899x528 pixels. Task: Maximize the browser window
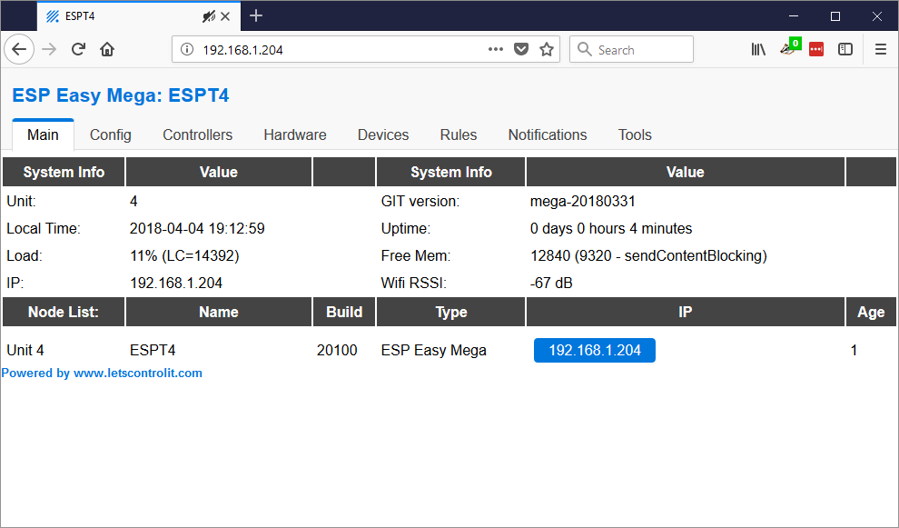coord(835,16)
